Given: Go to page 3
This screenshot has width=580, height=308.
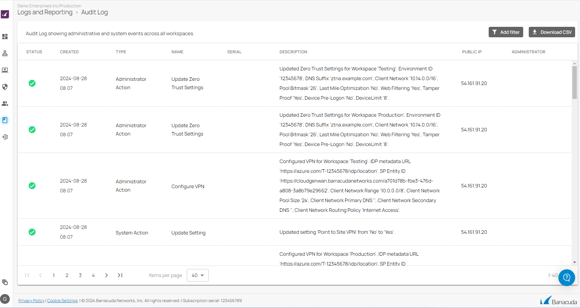Looking at the screenshot, I should tap(80, 275).
